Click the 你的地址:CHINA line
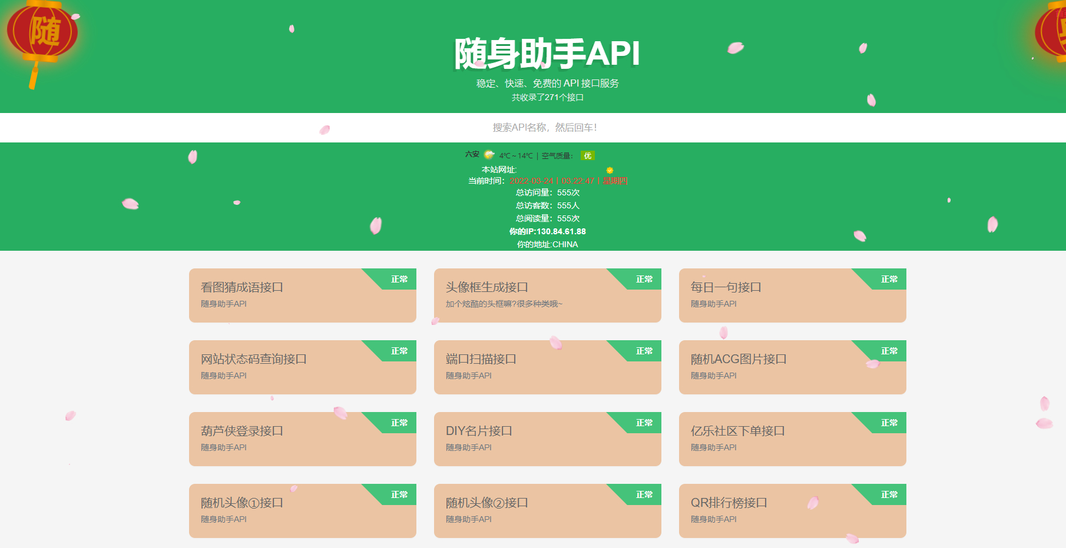1066x548 pixels. tap(548, 244)
